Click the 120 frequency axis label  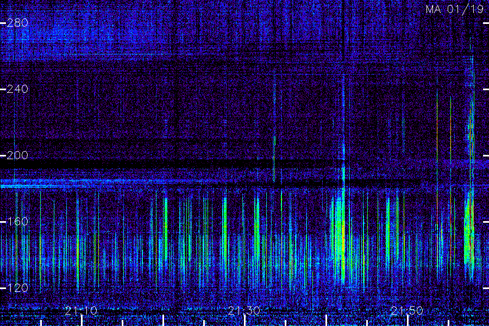point(17,288)
